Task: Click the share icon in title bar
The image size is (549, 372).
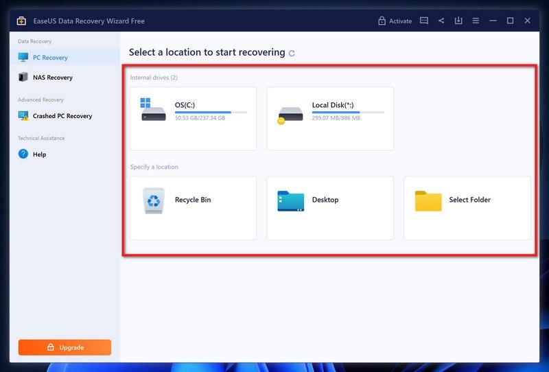Action: [441, 21]
